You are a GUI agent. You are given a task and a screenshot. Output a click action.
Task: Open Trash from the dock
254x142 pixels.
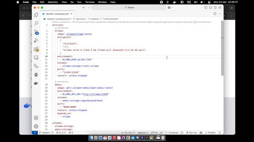tap(163, 138)
